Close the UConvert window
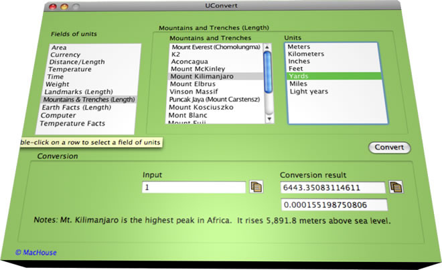Image resolution: width=442 pixels, height=270 pixels. tap(53, 7)
